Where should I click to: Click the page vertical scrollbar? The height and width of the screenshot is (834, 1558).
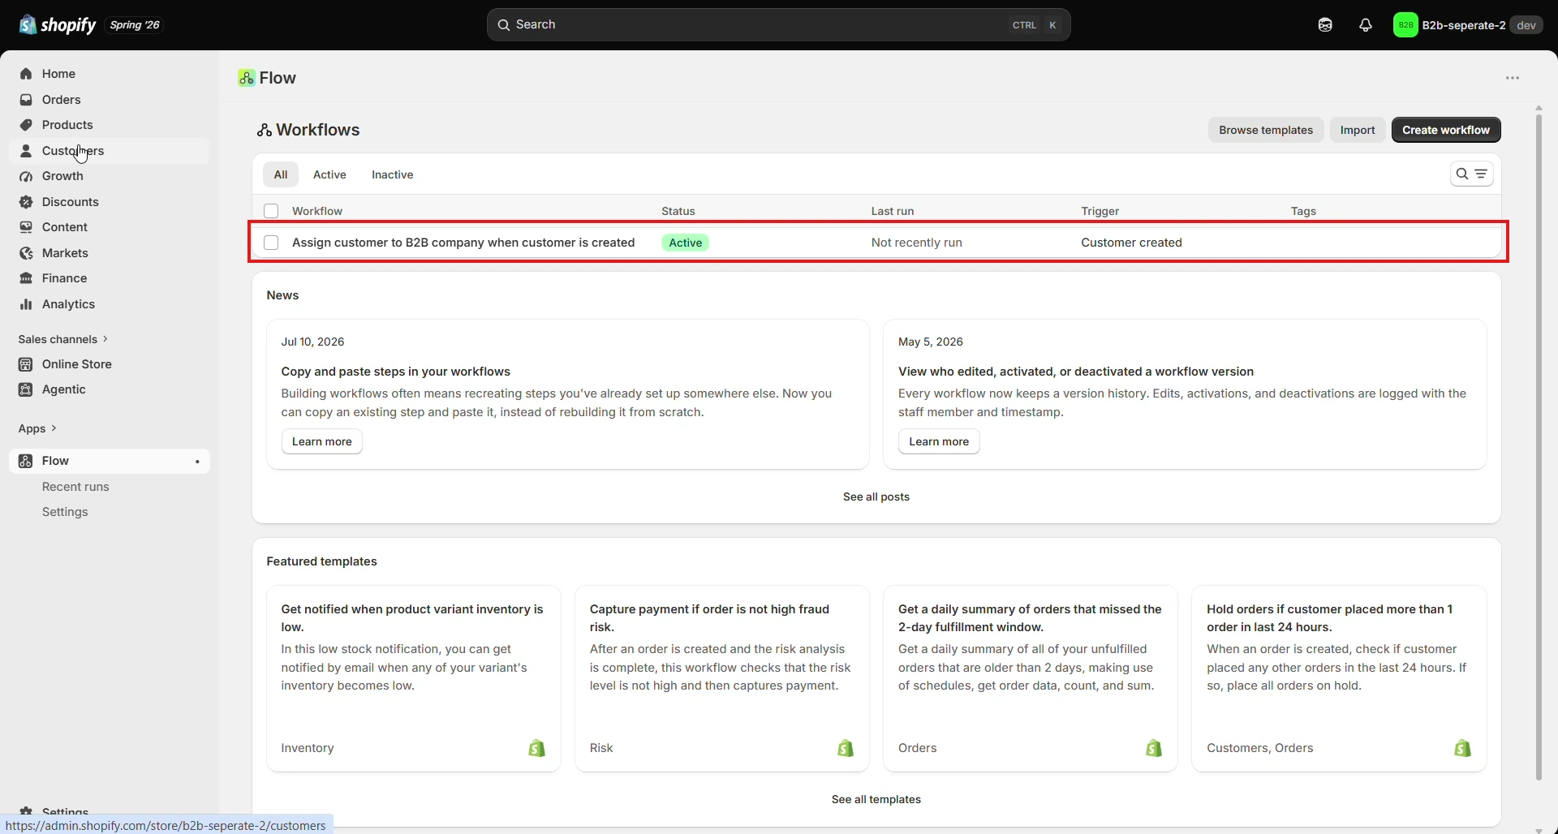click(1539, 446)
